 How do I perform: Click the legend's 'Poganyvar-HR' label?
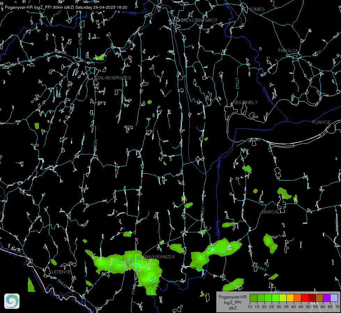coord(232,297)
